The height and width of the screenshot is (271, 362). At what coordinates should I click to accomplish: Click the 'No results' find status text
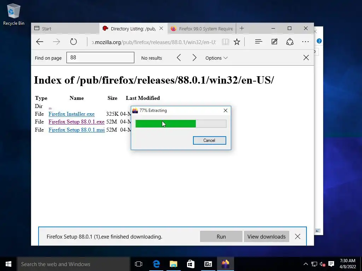click(151, 58)
